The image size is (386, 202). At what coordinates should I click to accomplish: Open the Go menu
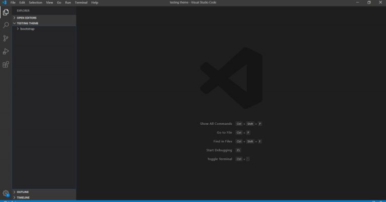[x=59, y=3]
